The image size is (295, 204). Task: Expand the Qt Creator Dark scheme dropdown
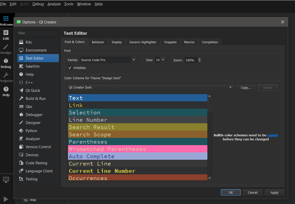tap(230, 88)
